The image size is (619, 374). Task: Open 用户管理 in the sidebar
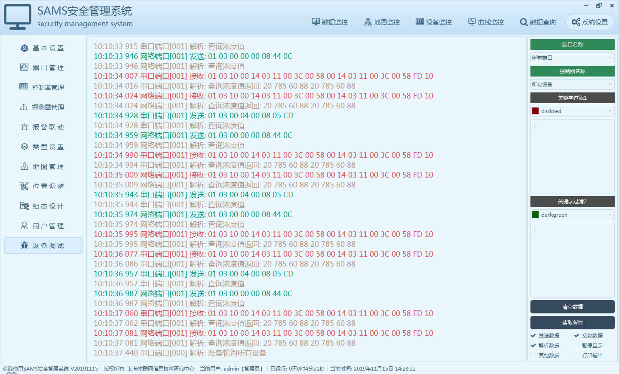(x=43, y=226)
